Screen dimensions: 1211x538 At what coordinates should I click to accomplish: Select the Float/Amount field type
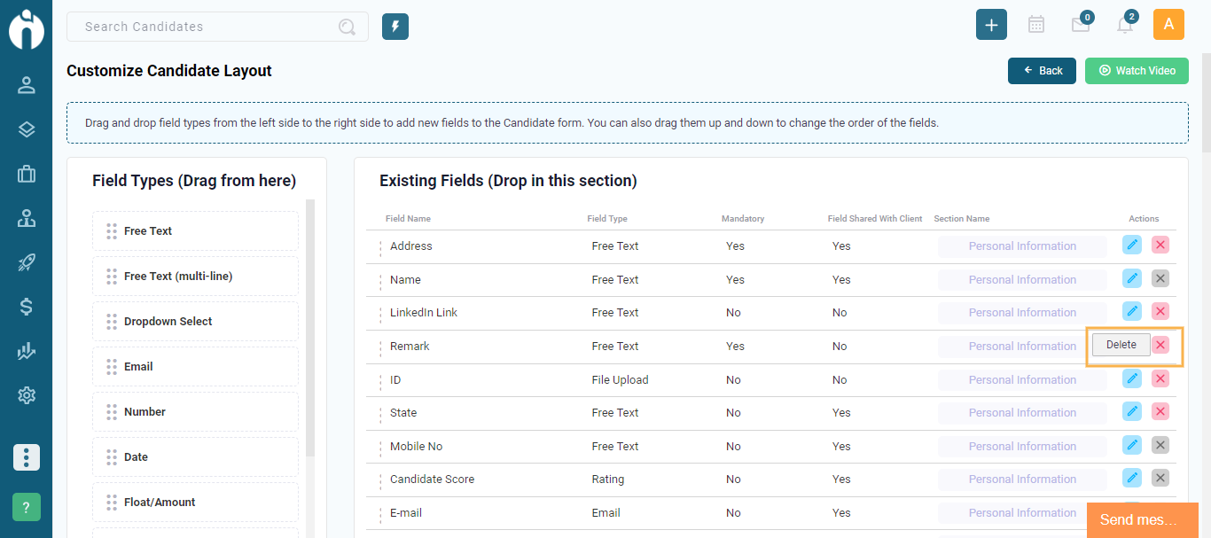tap(195, 502)
